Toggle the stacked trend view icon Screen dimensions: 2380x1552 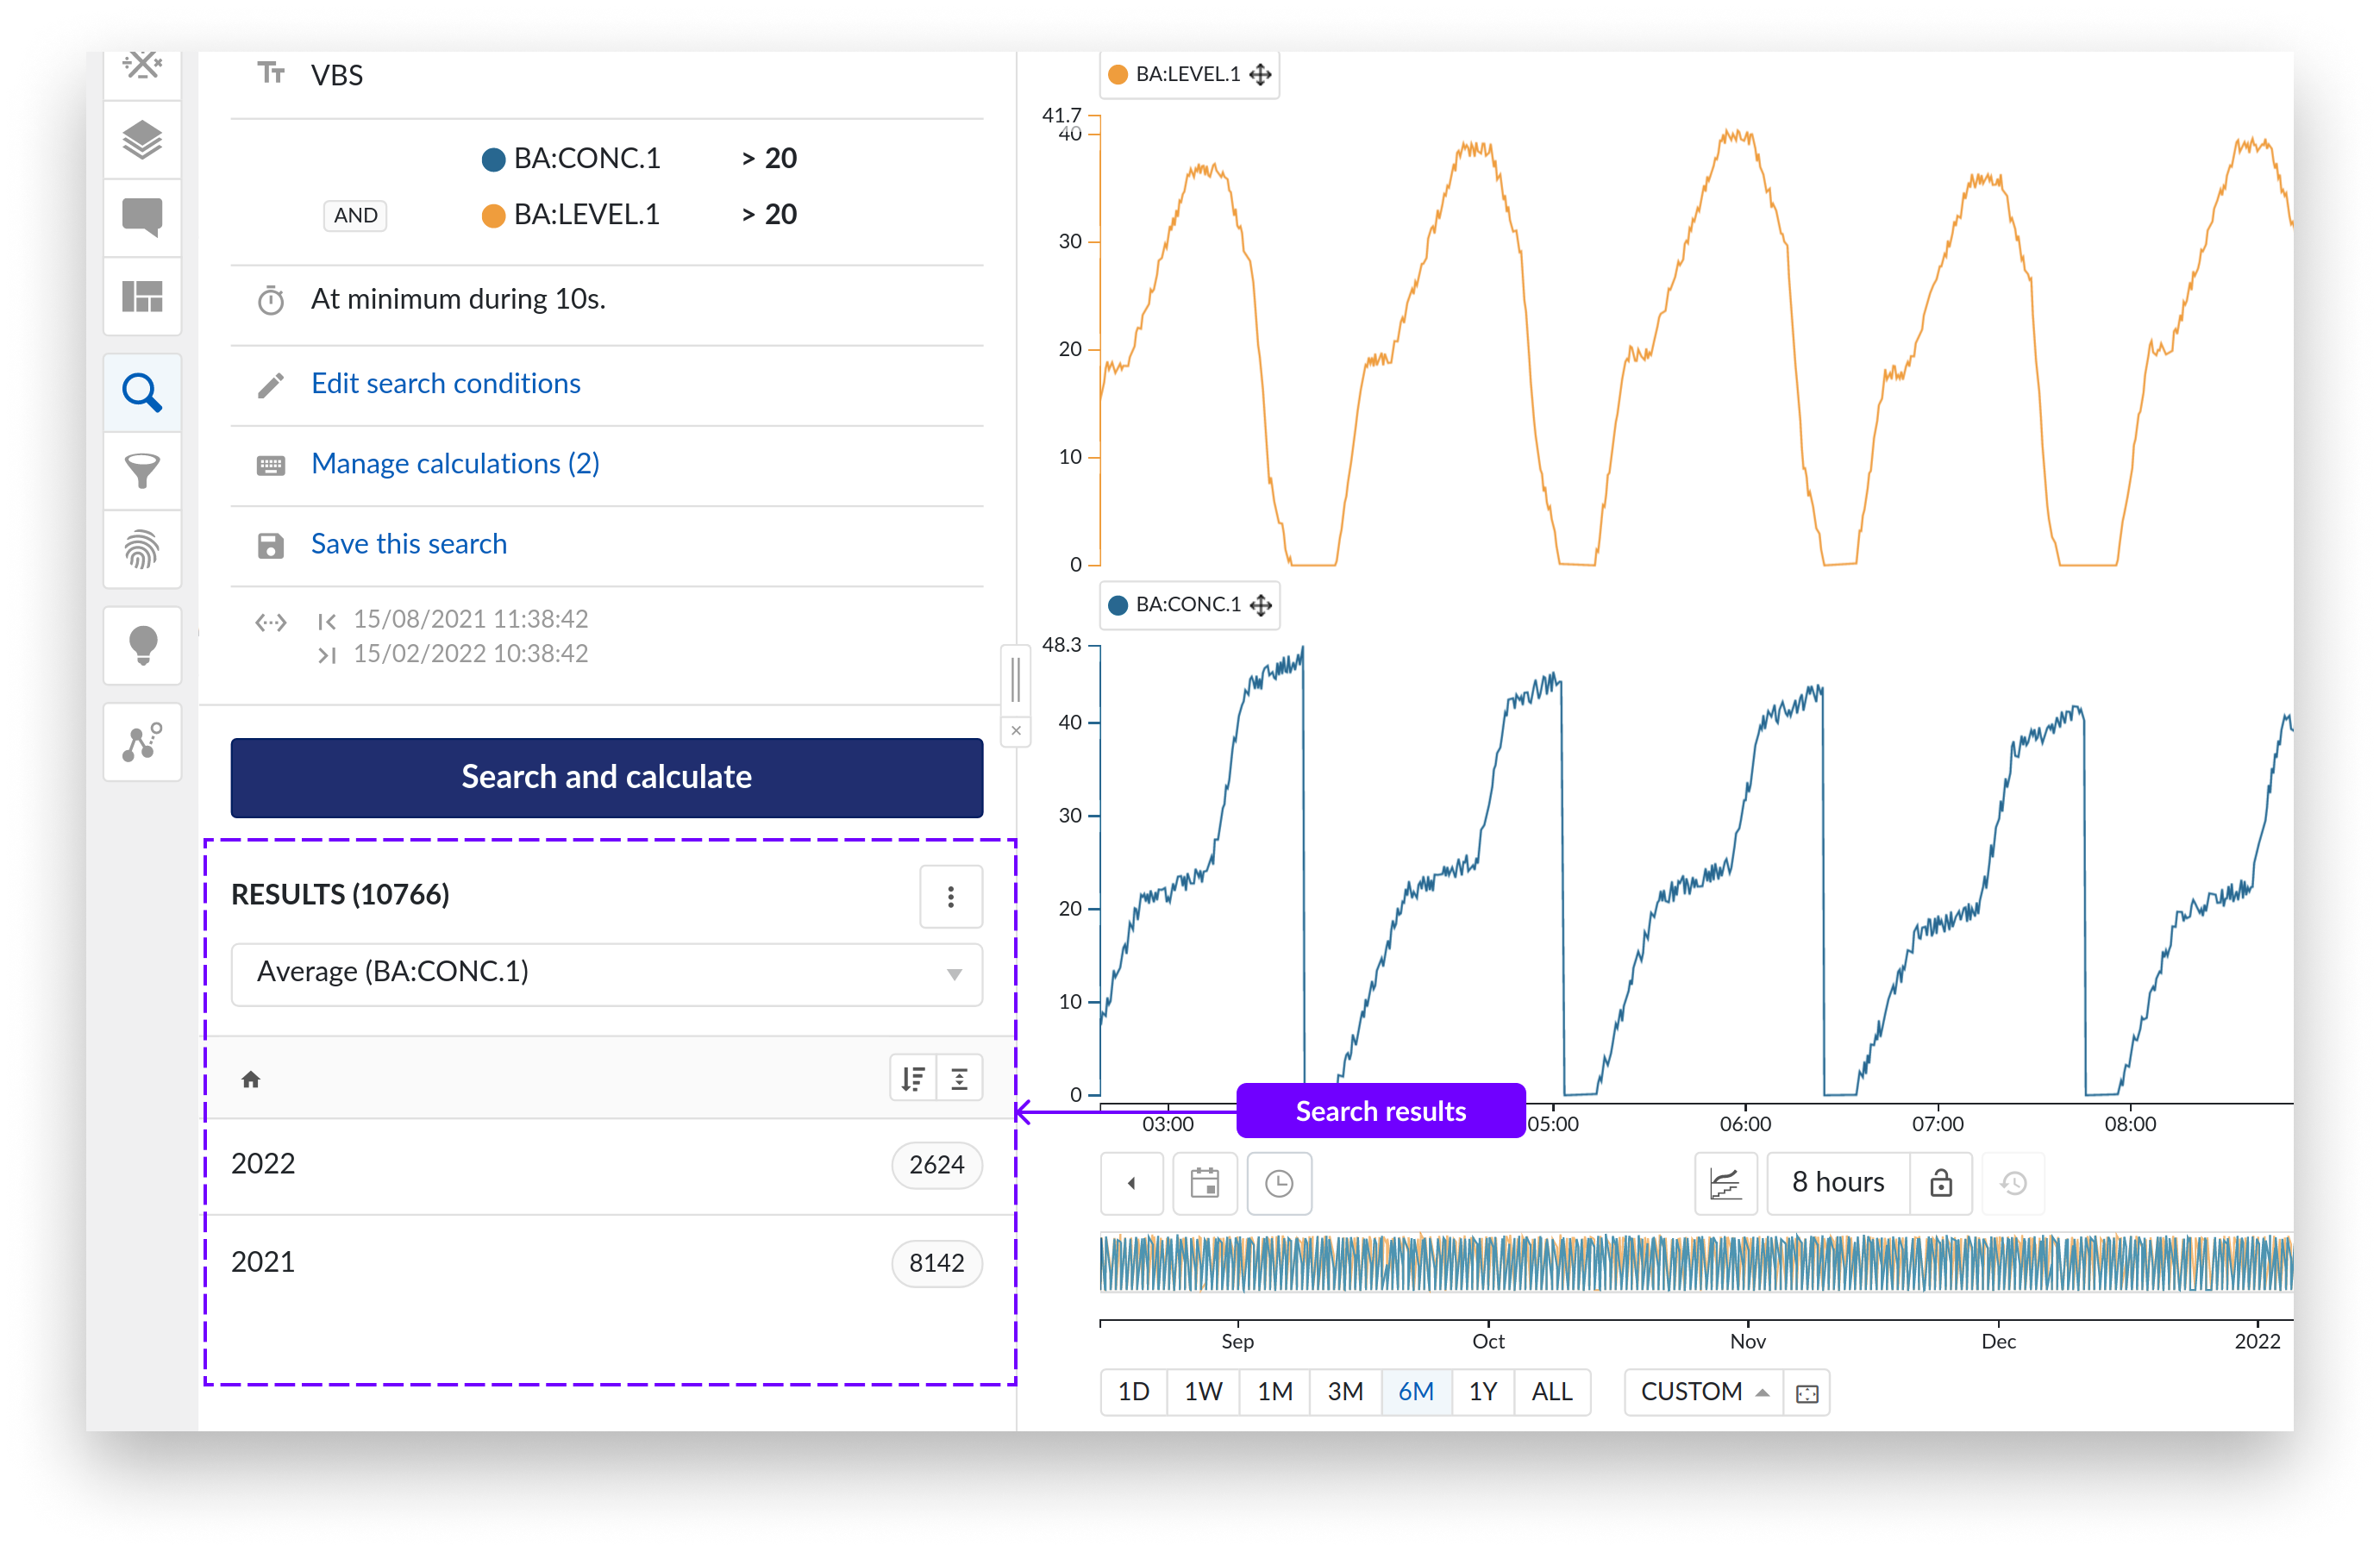(x=1725, y=1183)
